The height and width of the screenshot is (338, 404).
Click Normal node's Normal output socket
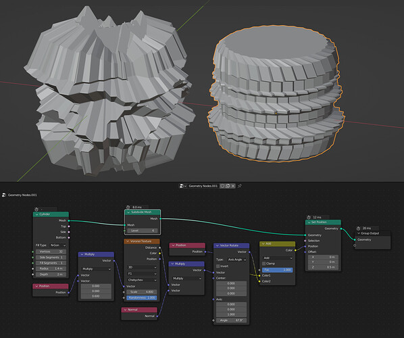coord(157,316)
